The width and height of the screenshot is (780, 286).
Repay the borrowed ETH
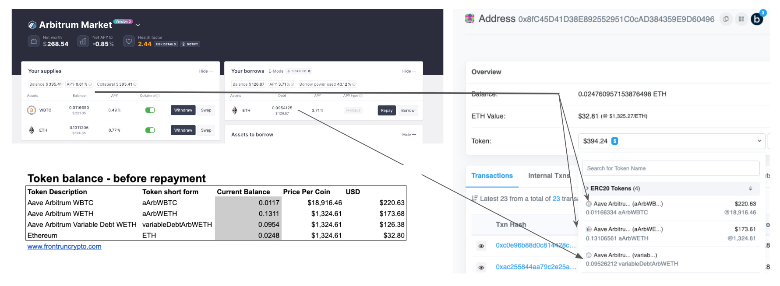pos(387,111)
